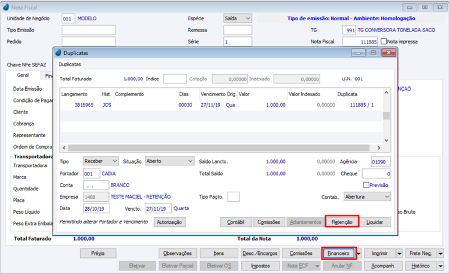449x274 pixels.
Task: Click the Autorização button
Action: pyautogui.click(x=169, y=222)
